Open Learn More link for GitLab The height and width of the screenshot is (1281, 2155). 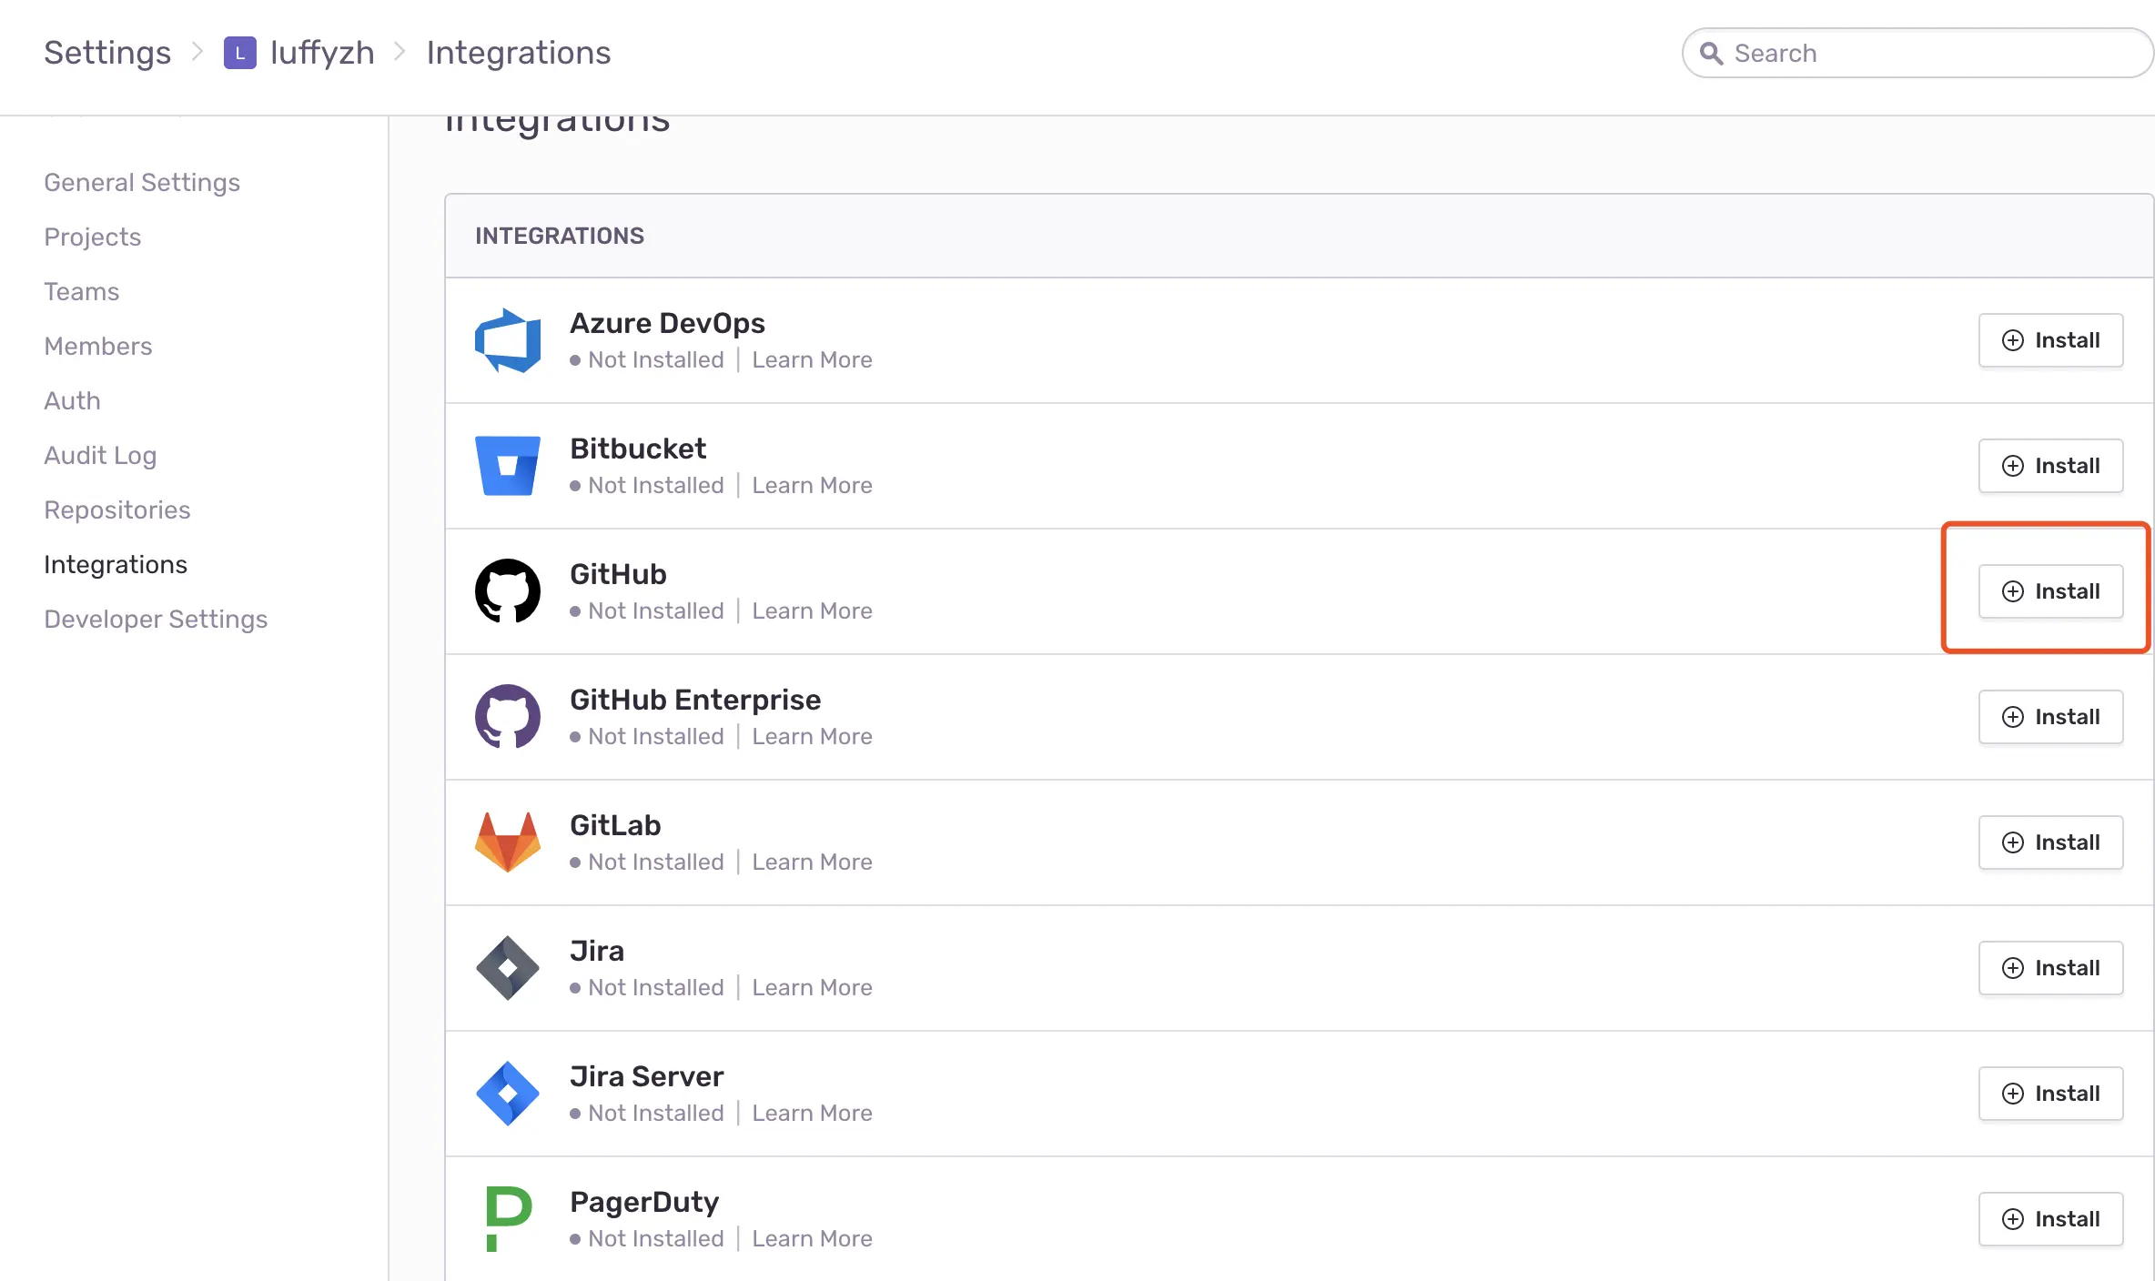pyautogui.click(x=812, y=862)
